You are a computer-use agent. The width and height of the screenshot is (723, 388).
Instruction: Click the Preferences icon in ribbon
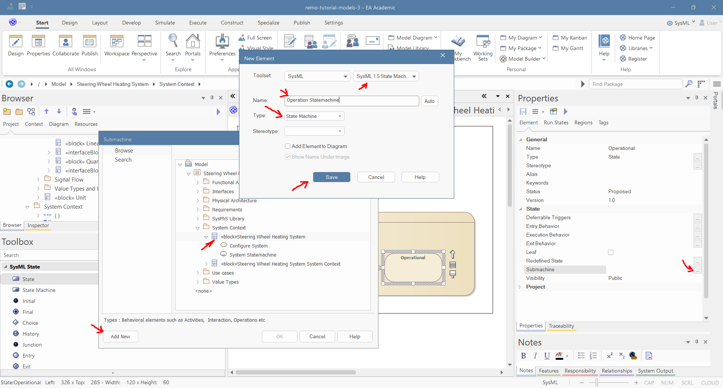(222, 41)
